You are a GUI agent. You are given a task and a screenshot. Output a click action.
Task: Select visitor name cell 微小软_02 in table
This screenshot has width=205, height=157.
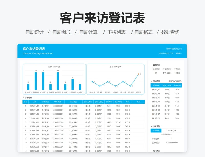coord(46,110)
